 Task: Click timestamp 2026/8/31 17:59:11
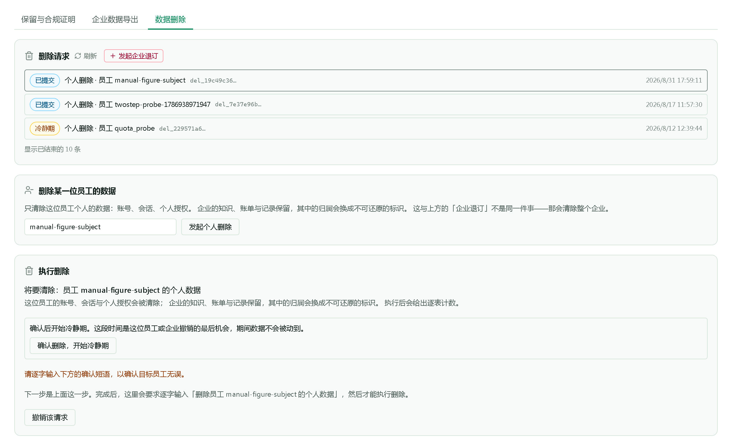[674, 80]
